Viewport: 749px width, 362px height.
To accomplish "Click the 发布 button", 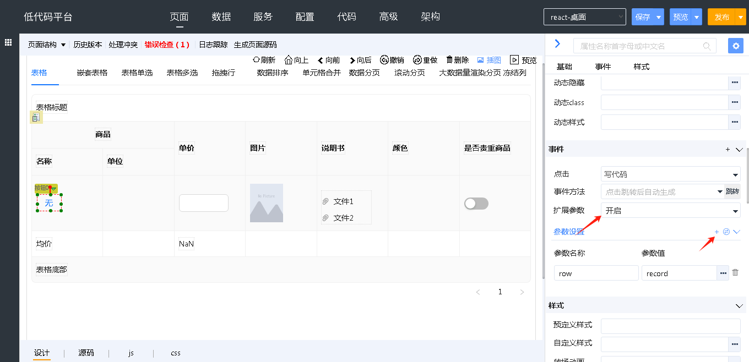I will click(722, 17).
